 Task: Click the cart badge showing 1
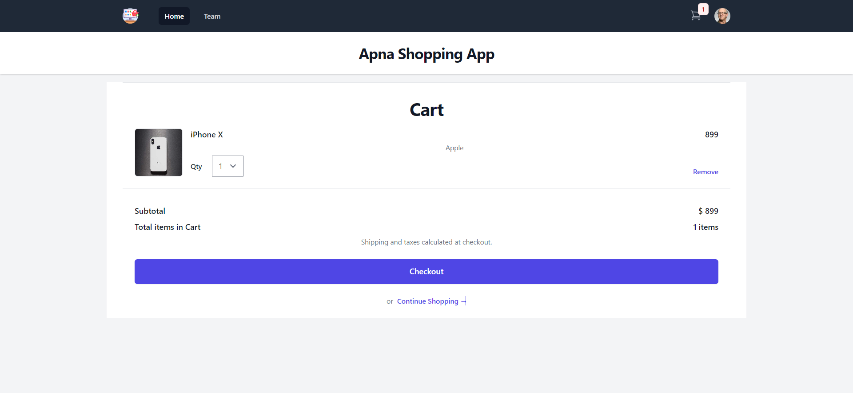tap(703, 9)
